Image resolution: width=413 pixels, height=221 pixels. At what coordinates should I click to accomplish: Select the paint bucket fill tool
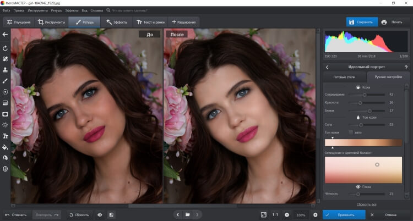5,147
